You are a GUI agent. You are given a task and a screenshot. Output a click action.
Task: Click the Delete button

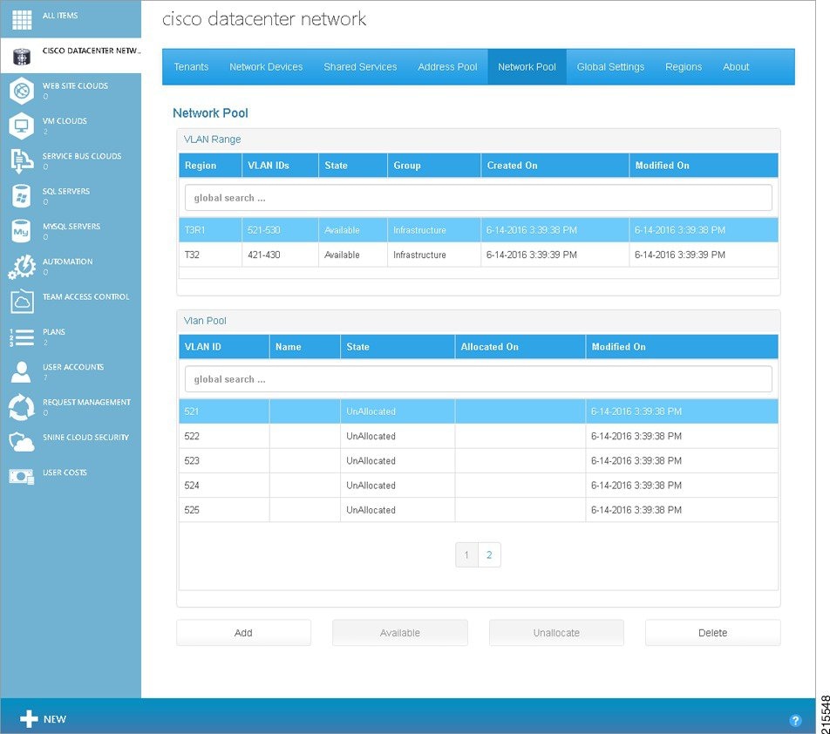click(x=712, y=633)
